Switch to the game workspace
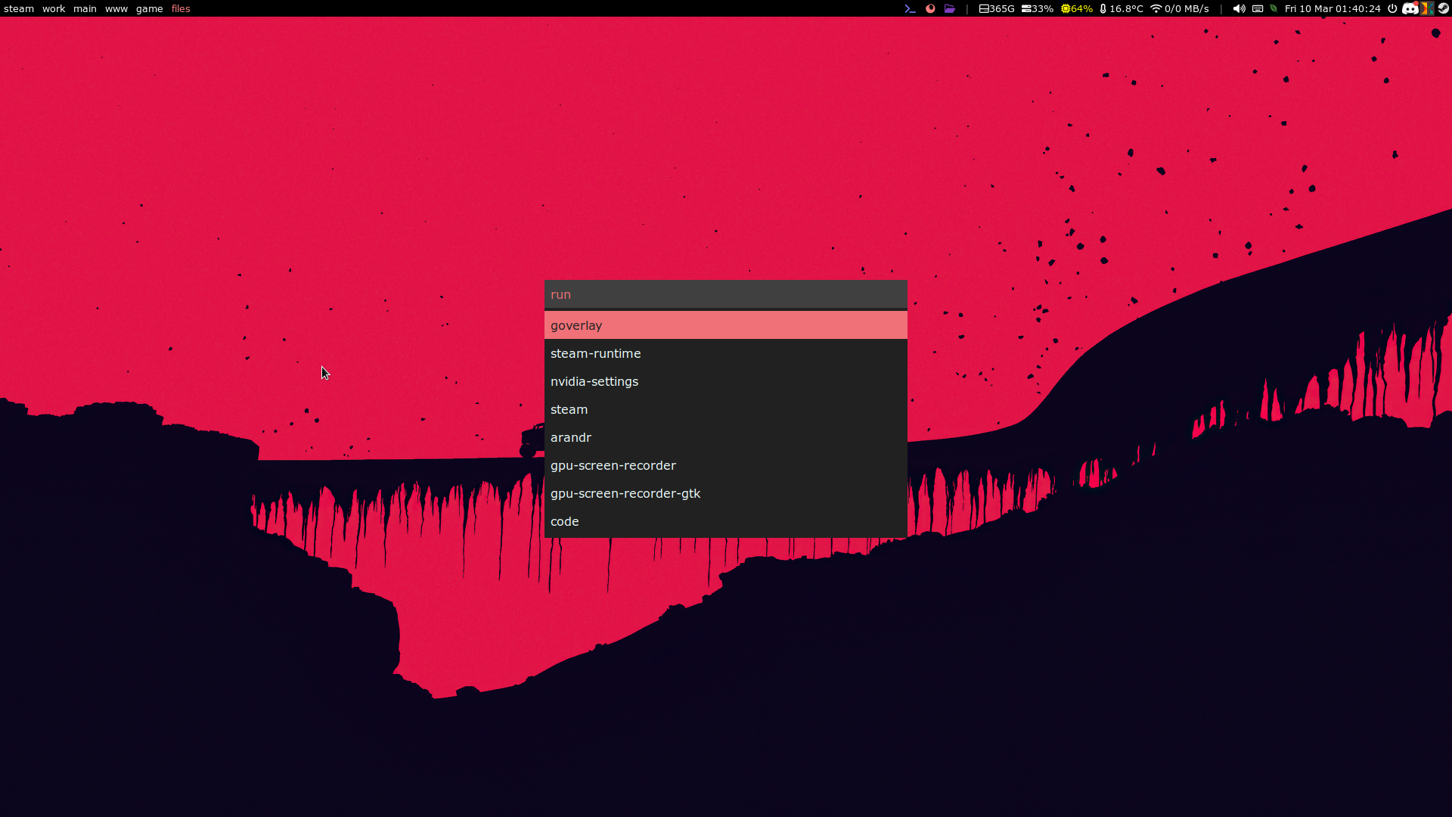Image resolution: width=1452 pixels, height=817 pixels. tap(150, 9)
